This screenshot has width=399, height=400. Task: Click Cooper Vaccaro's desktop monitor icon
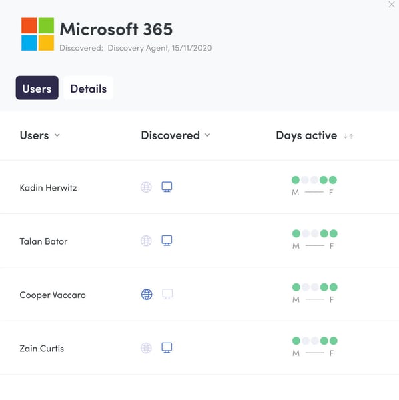pyautogui.click(x=167, y=294)
